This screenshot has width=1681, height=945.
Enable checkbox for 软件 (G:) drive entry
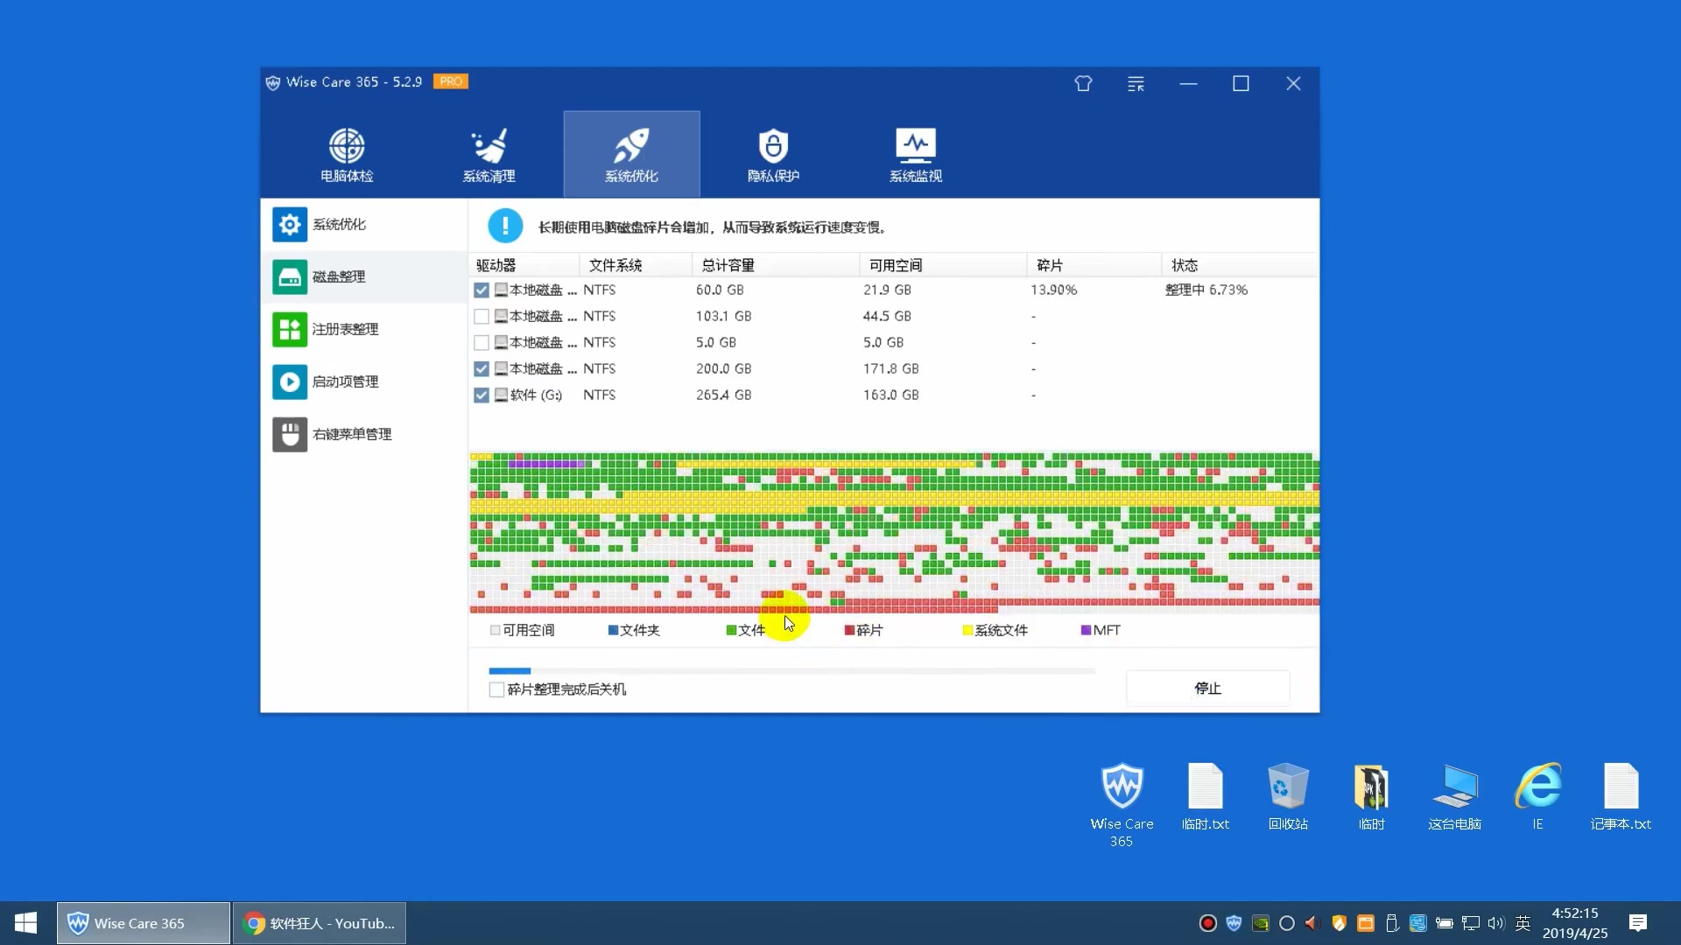click(482, 395)
